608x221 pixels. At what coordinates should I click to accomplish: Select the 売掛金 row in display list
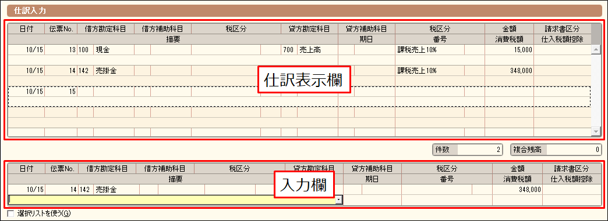[299, 75]
